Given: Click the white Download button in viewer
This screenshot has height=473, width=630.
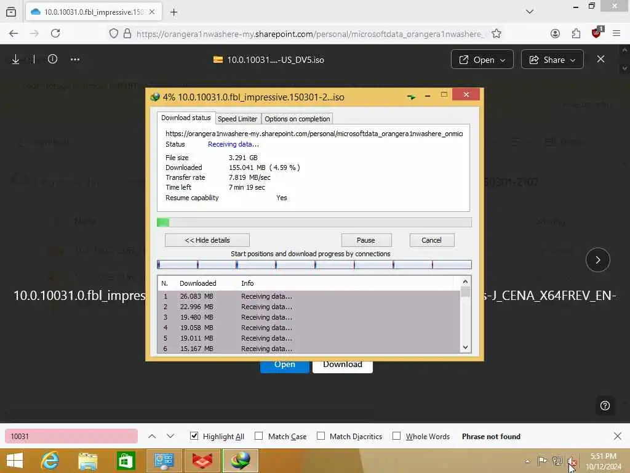Looking at the screenshot, I should (342, 366).
